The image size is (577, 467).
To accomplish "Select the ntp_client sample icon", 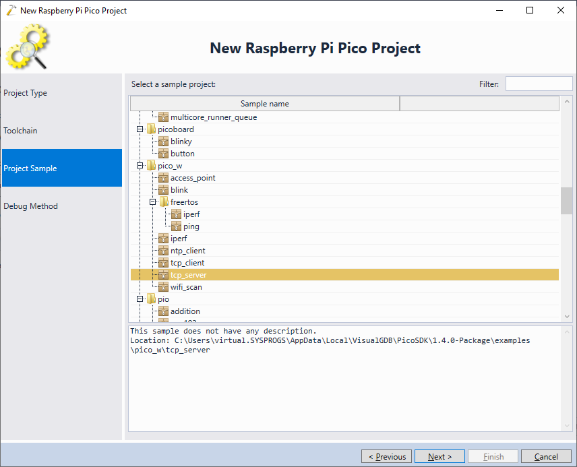I will 163,251.
